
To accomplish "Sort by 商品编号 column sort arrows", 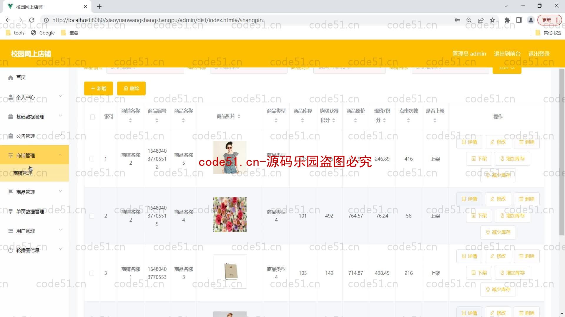I will 157,120.
